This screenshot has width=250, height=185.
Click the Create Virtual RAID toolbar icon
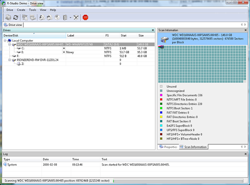65,17
